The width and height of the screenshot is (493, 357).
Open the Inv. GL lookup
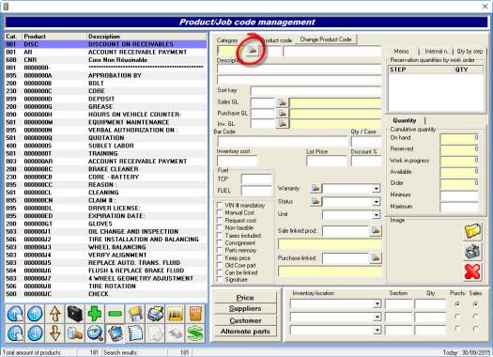pyautogui.click(x=282, y=124)
